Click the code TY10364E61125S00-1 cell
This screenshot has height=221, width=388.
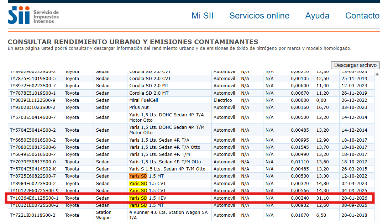pyautogui.click(x=34, y=198)
